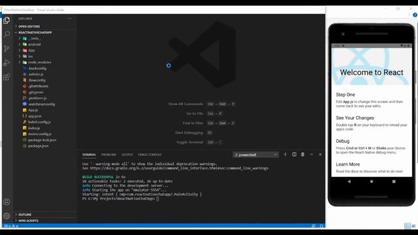
Task: Switch to the DEBUG CONSOLE tab
Action: point(150,155)
